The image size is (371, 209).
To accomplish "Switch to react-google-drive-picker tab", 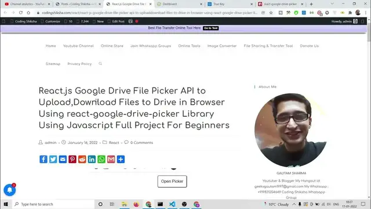I will [x=281, y=4].
